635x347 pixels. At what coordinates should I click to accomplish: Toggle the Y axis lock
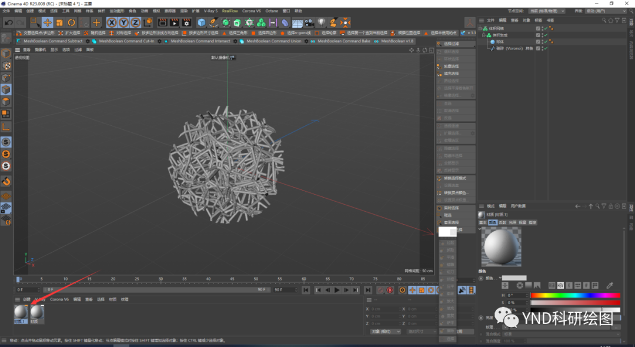123,23
